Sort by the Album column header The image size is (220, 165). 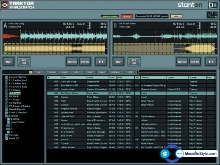[x=154, y=78]
